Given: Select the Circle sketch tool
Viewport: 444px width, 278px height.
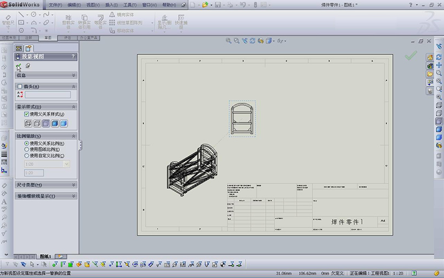Looking at the screenshot, I should click(x=33, y=15).
